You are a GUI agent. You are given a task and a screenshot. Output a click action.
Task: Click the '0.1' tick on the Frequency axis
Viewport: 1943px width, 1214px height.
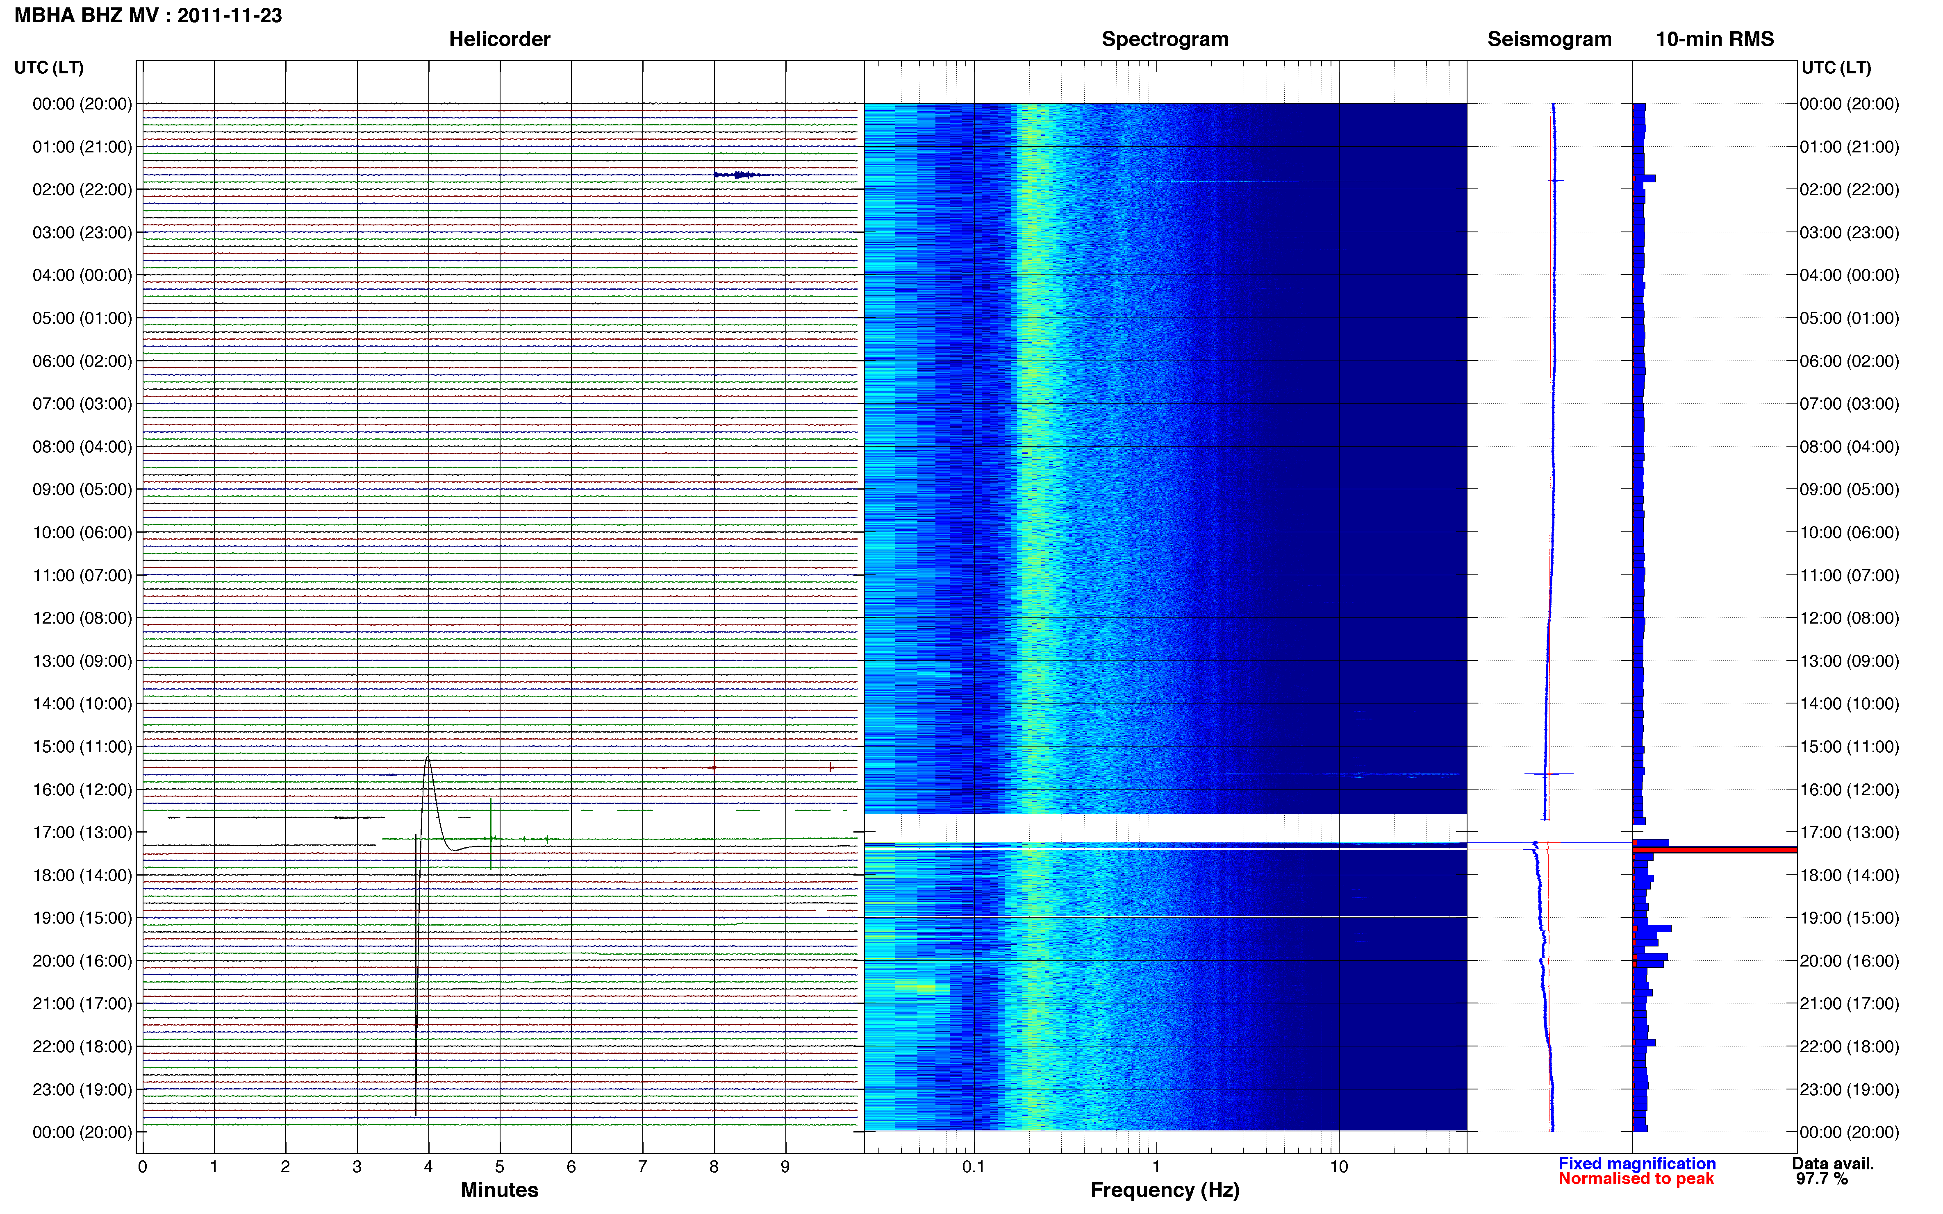pyautogui.click(x=974, y=1166)
